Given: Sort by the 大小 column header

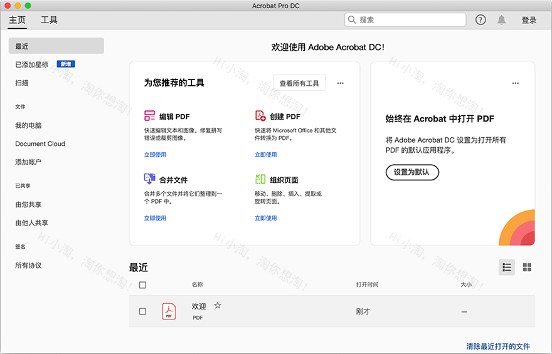Looking at the screenshot, I should coord(466,284).
